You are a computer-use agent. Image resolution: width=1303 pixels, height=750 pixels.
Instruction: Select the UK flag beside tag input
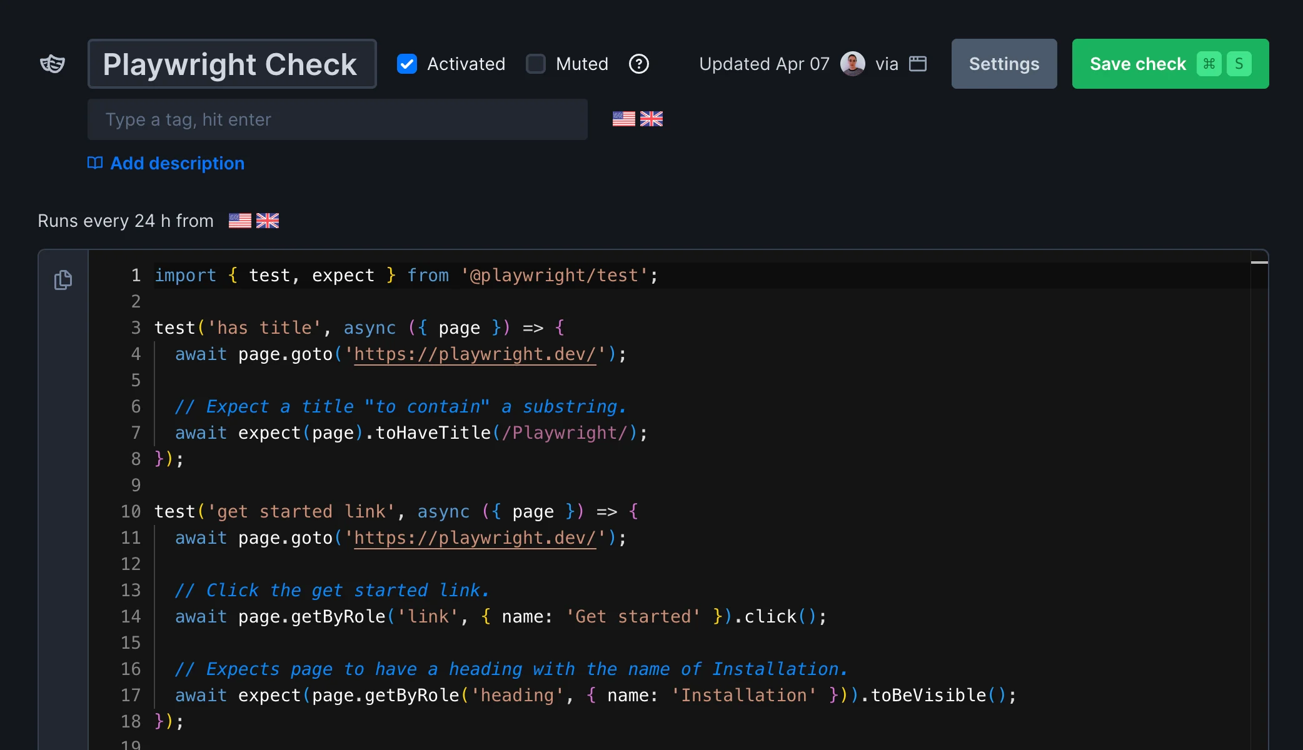(651, 119)
